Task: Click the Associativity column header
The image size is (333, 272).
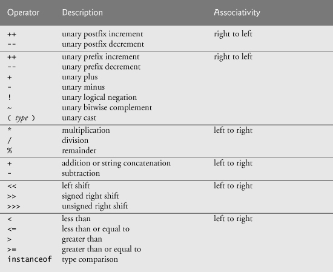Action: [237, 13]
